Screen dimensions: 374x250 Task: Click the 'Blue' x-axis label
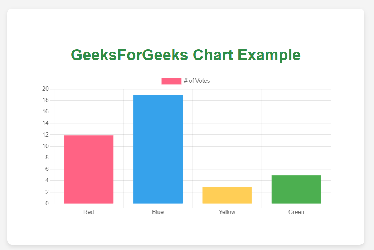[158, 212]
